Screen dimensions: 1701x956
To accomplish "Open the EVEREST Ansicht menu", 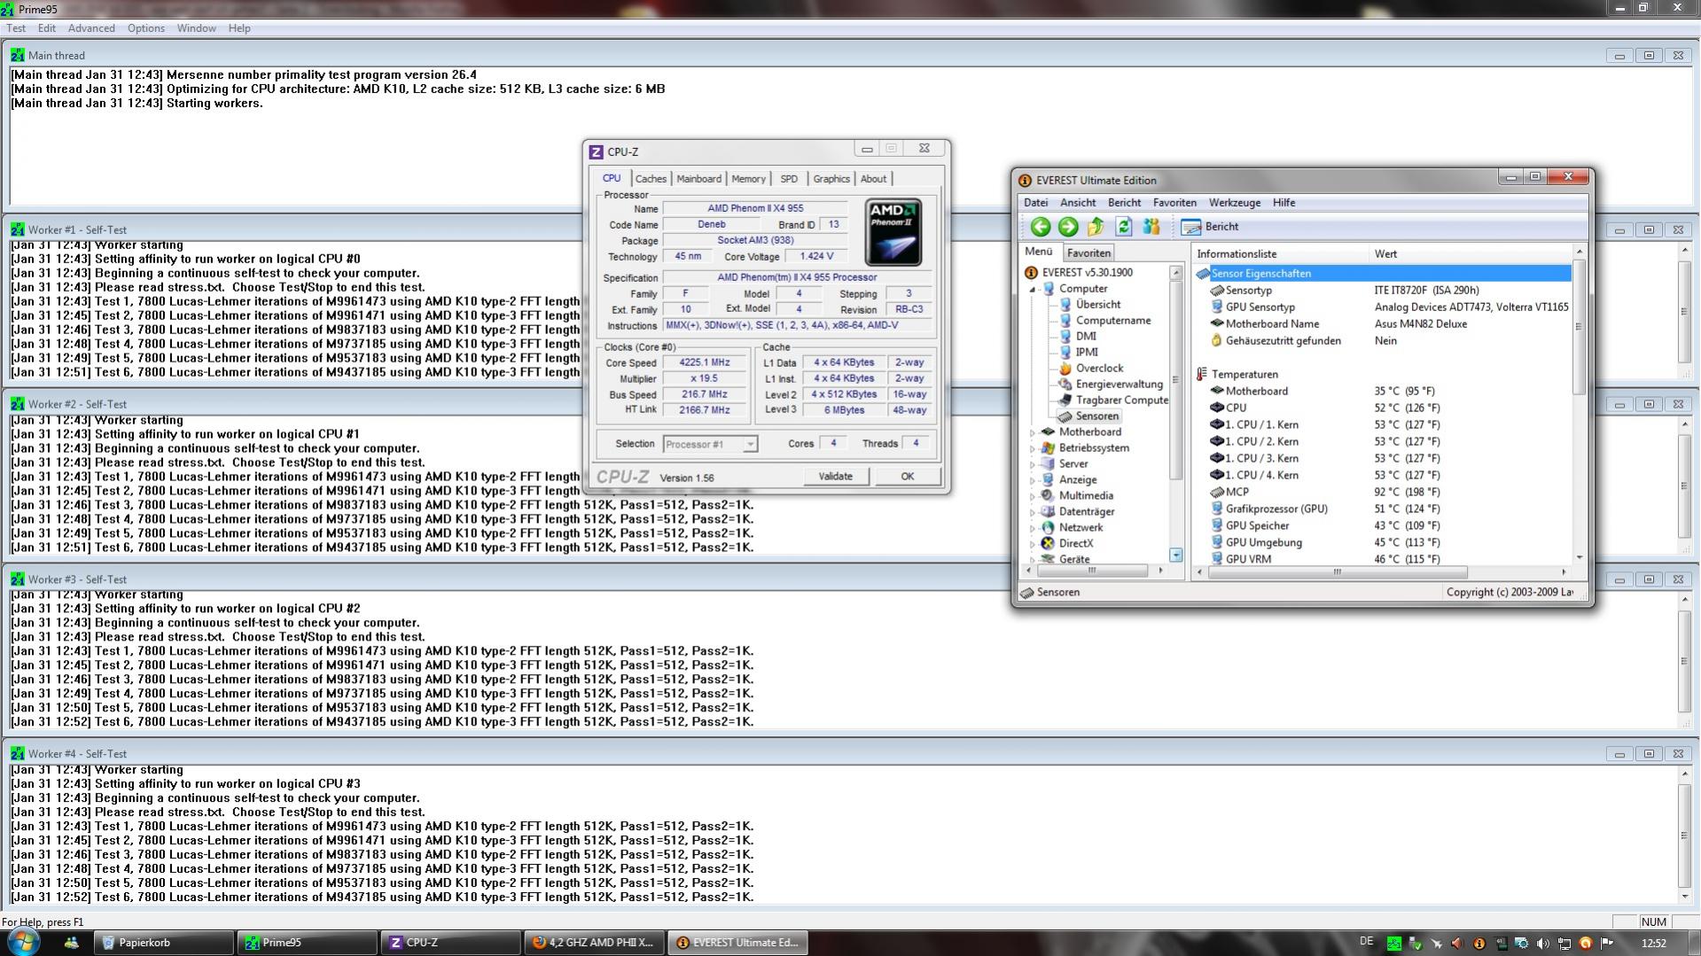I will click(1078, 203).
